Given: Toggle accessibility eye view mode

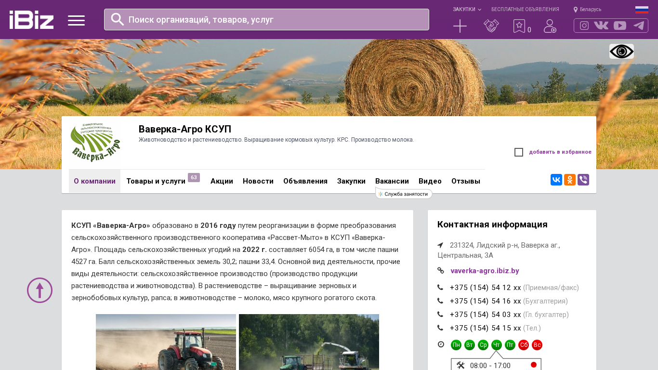Looking at the screenshot, I should [621, 52].
